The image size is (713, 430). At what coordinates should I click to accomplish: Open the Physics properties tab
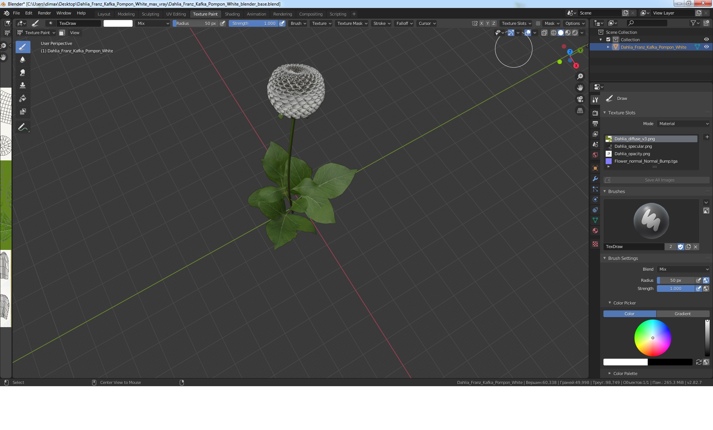[x=595, y=199]
